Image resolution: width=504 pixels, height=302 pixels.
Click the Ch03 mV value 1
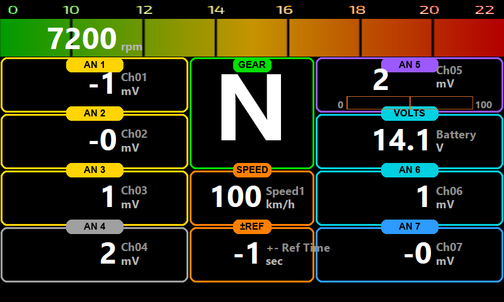pyautogui.click(x=108, y=197)
